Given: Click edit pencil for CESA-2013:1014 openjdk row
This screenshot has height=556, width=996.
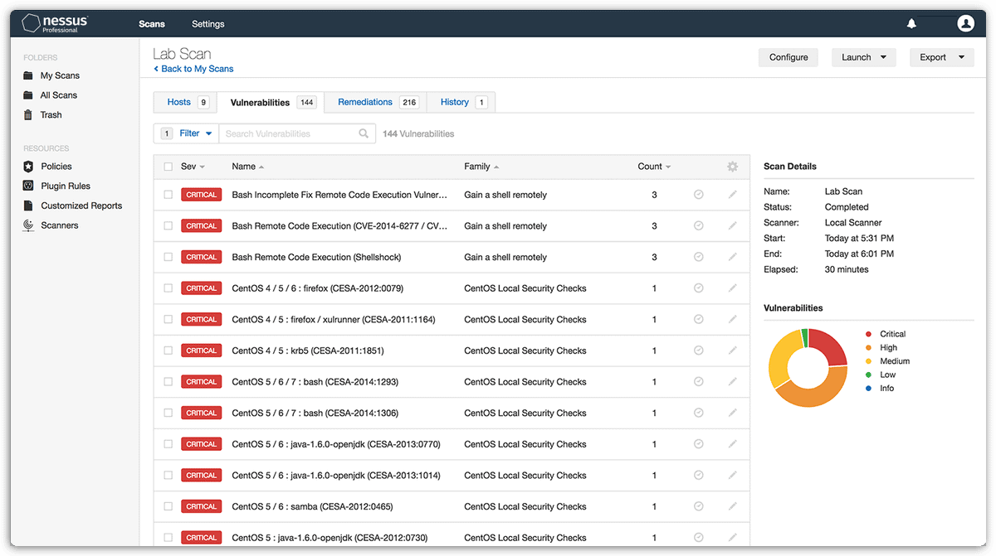Looking at the screenshot, I should point(732,476).
